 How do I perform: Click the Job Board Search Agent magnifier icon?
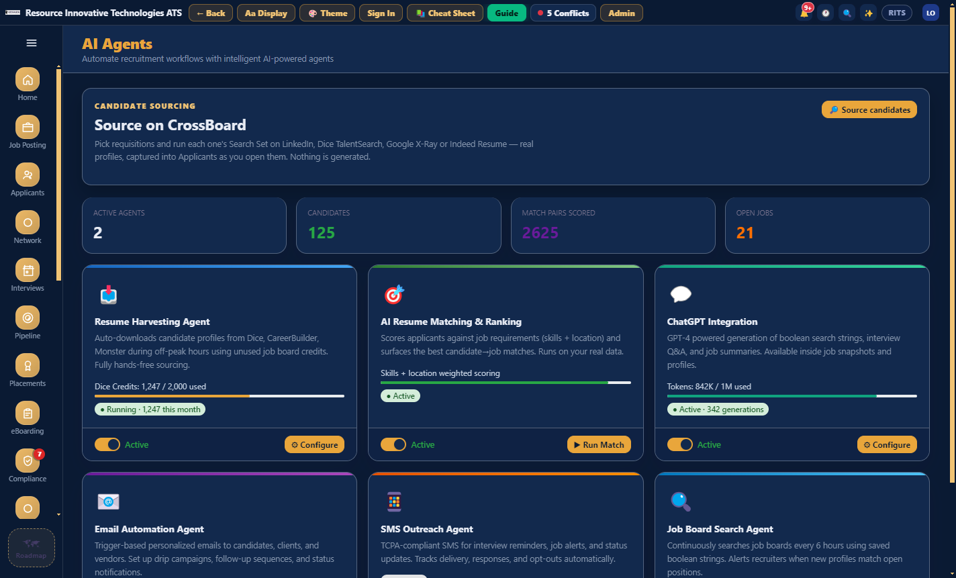tap(681, 501)
